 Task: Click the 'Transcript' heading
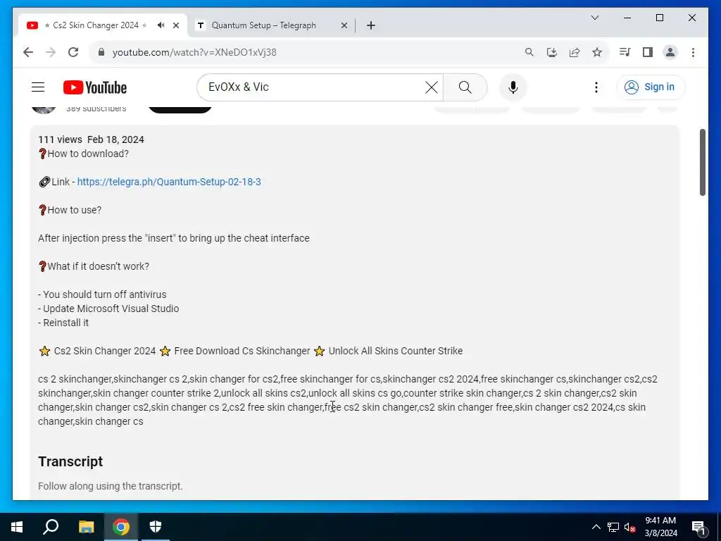coord(70,461)
